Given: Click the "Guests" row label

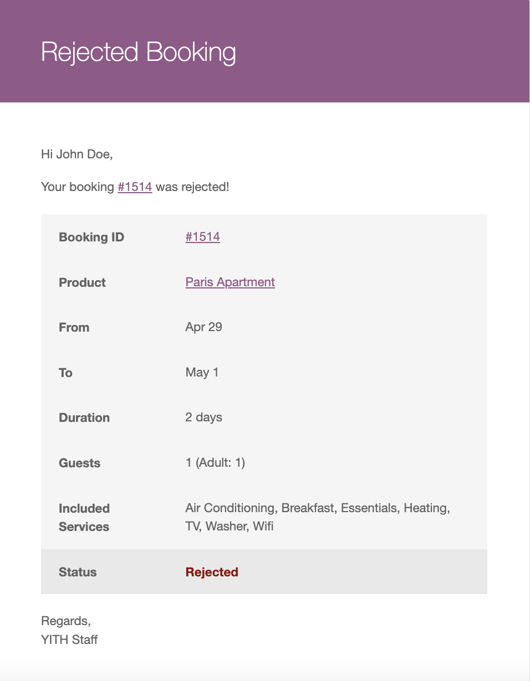Looking at the screenshot, I should [x=79, y=463].
